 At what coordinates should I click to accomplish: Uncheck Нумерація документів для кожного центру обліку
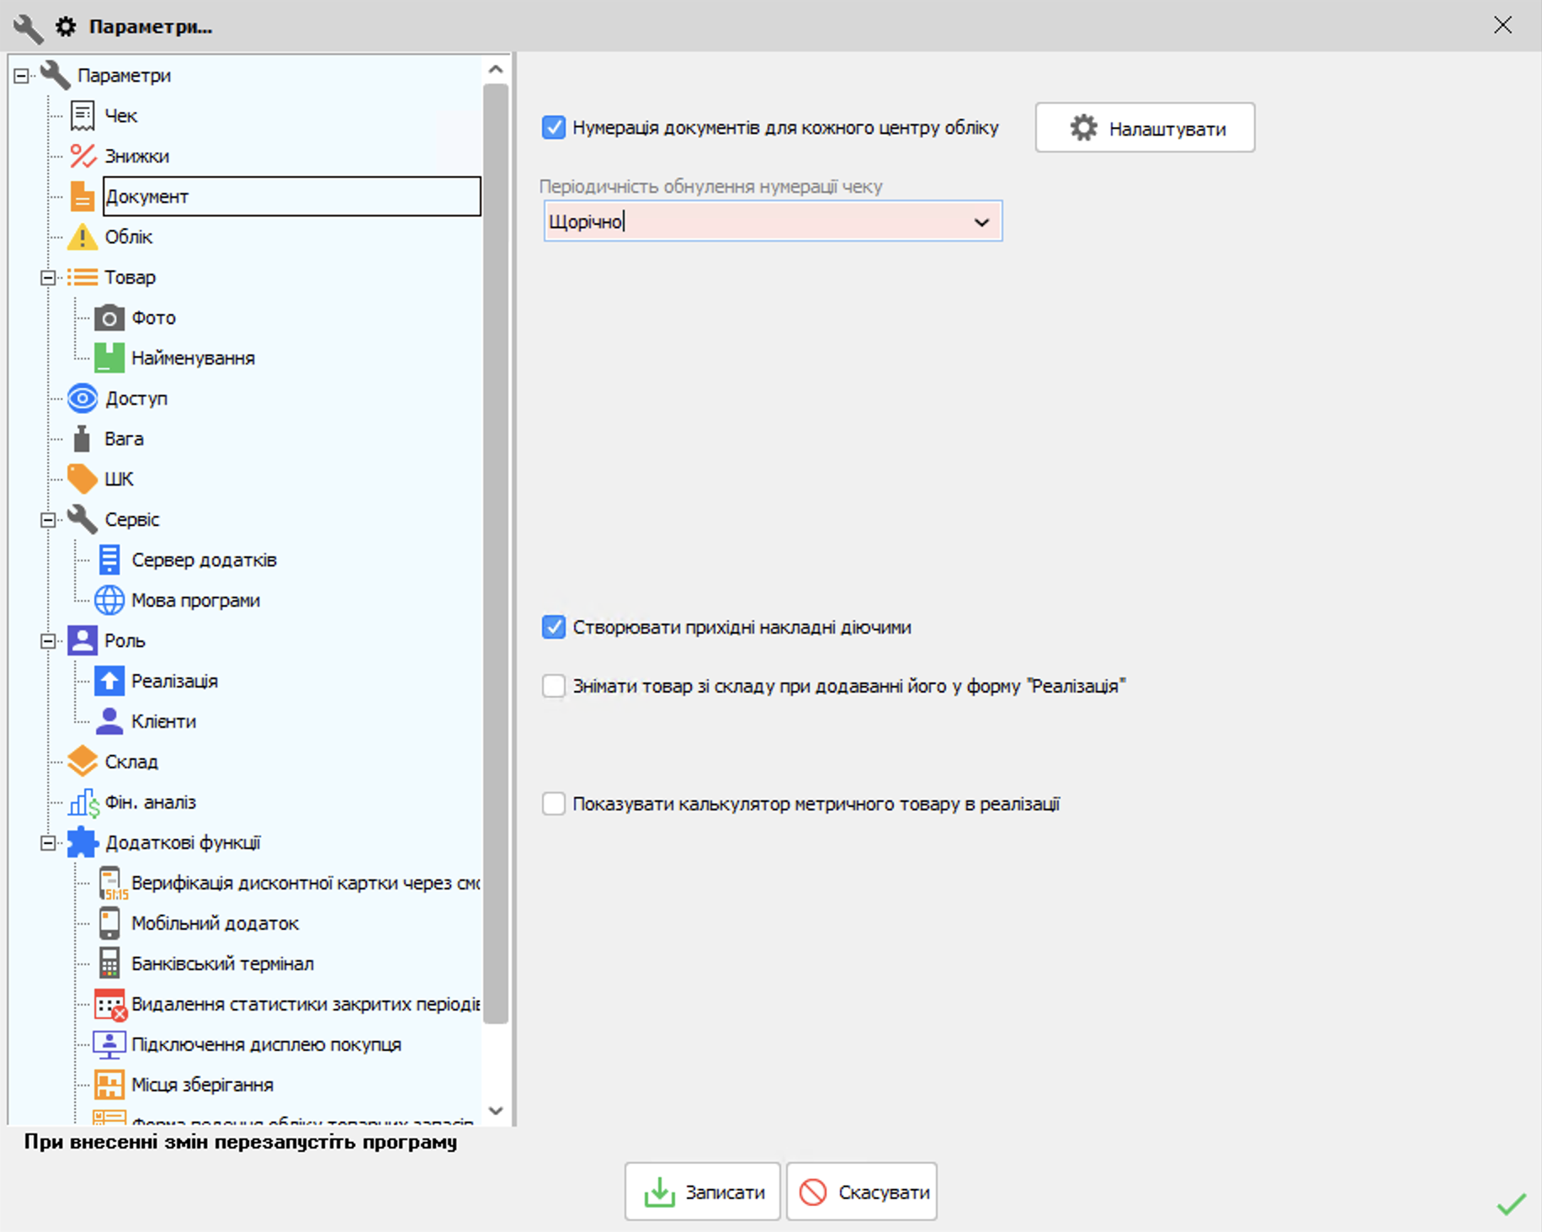[554, 128]
